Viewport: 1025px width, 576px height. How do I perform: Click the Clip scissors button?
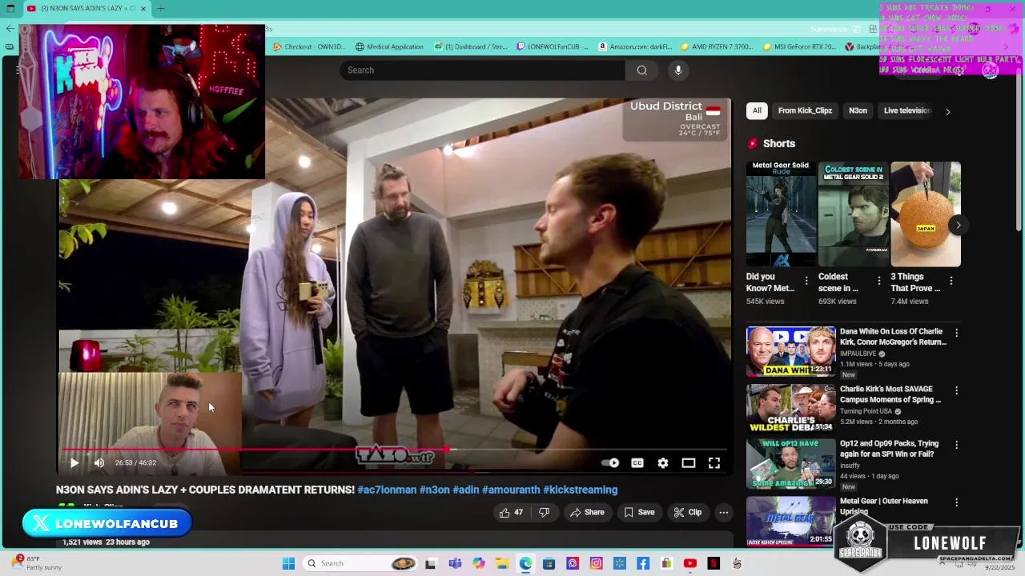point(688,512)
